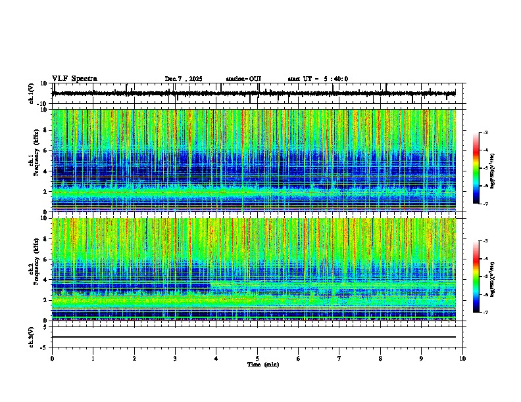Click '-5' label on ch.1 color scale
This screenshot has width=521, height=402.
coord(485,168)
